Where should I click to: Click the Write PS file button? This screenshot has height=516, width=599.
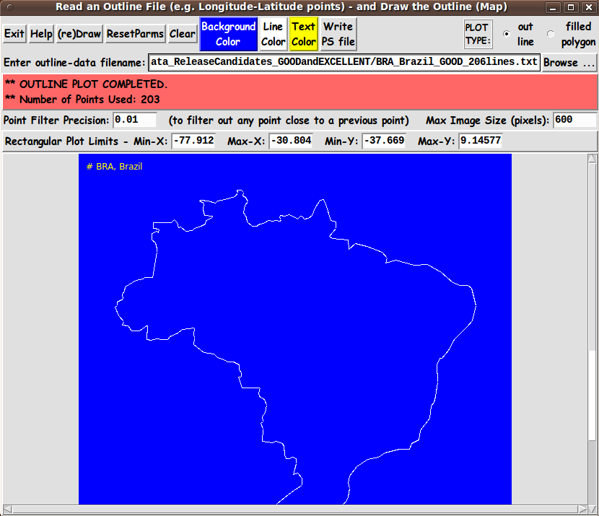pyautogui.click(x=338, y=34)
